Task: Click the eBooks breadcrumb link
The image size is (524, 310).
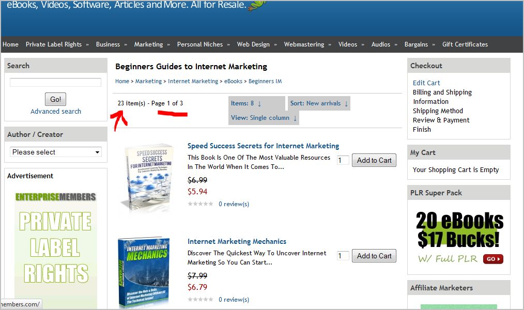Action: tap(233, 81)
